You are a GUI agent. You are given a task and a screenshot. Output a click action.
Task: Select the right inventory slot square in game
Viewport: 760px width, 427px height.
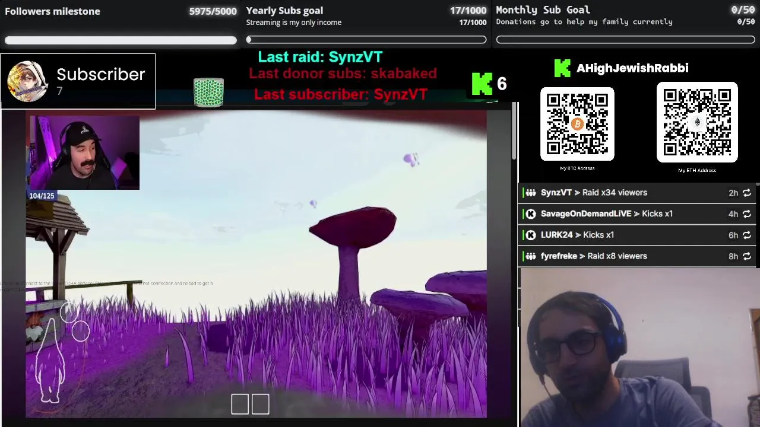(261, 404)
